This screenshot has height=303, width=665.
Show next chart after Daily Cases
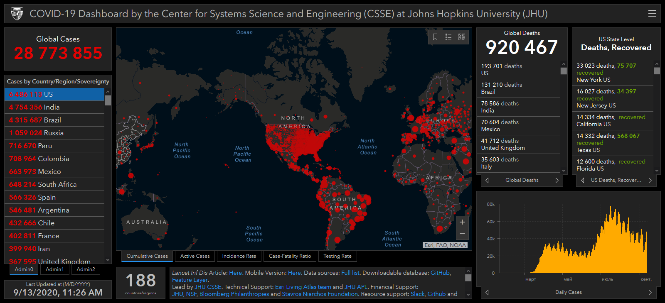650,292
